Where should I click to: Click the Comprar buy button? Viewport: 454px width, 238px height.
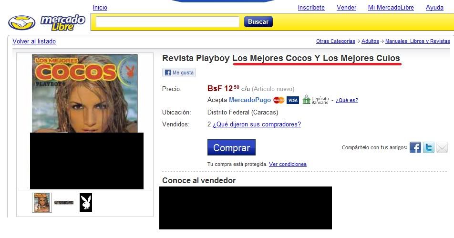[231, 147]
